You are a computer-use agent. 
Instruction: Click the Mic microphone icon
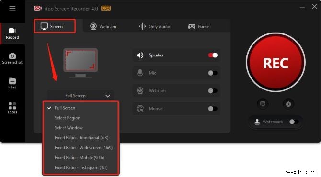click(140, 73)
